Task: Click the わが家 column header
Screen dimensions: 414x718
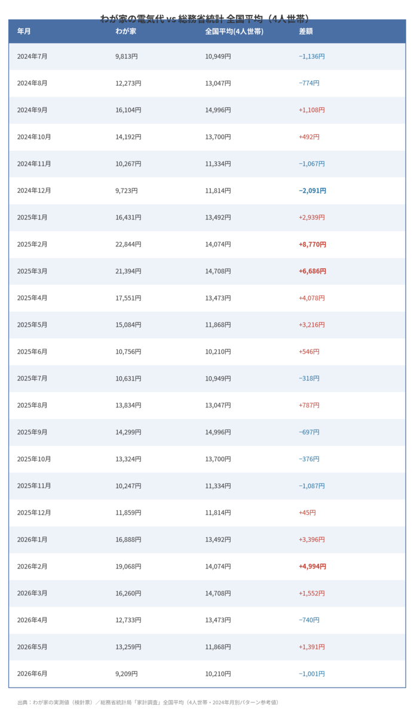Action: [125, 31]
